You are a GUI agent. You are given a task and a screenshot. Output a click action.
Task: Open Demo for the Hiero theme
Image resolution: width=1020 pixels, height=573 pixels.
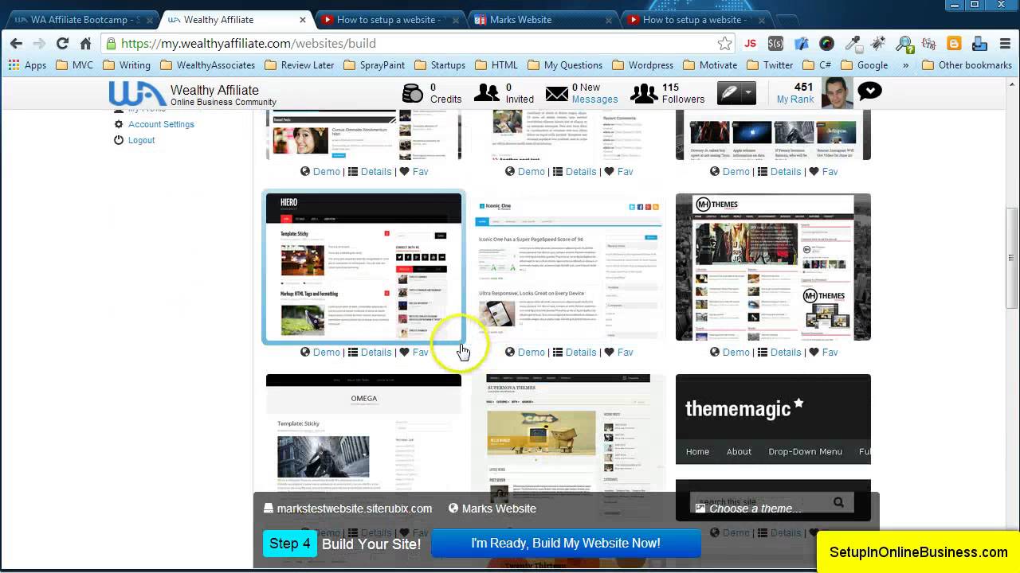(326, 352)
